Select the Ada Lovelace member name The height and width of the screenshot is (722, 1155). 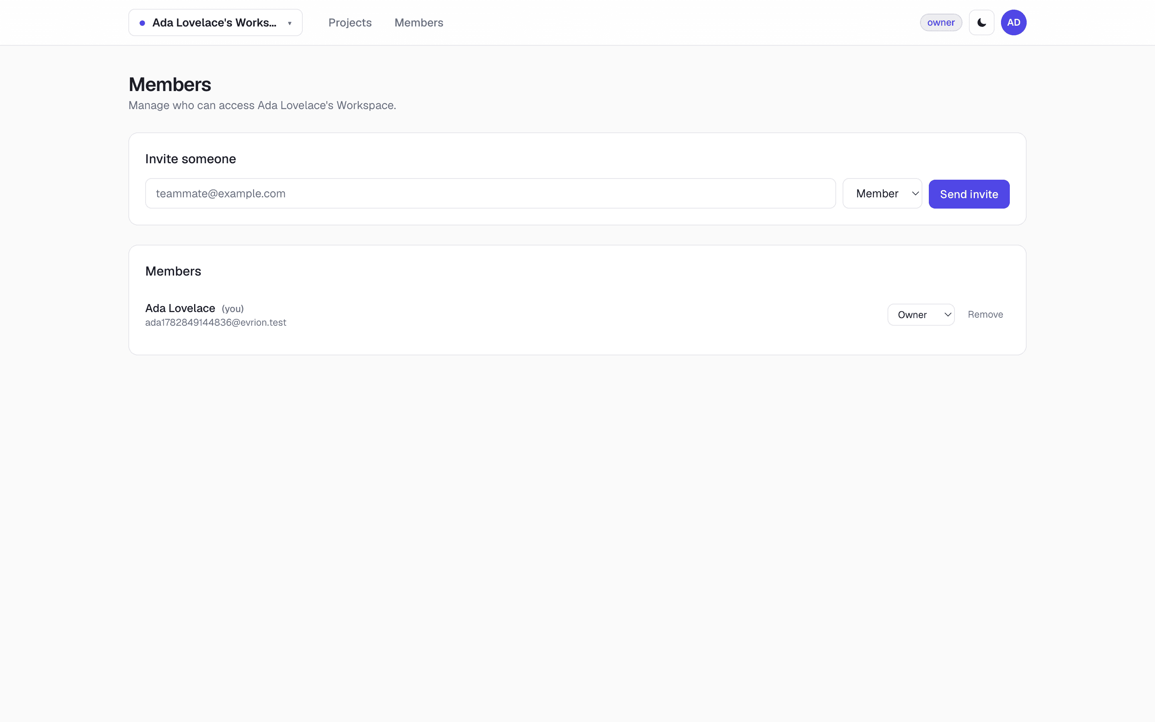[180, 308]
